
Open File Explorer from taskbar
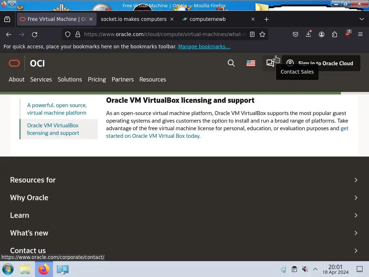tap(25, 269)
